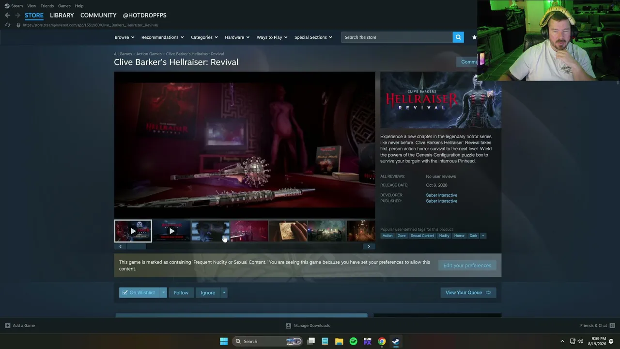Open Task View on the taskbar
The image size is (620, 349).
[311, 341]
